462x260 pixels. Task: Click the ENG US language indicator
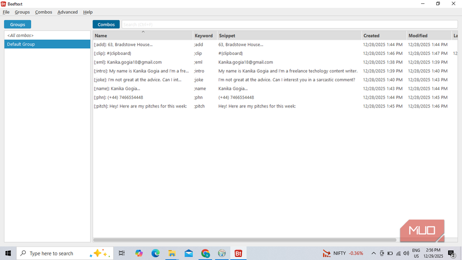coord(416,253)
